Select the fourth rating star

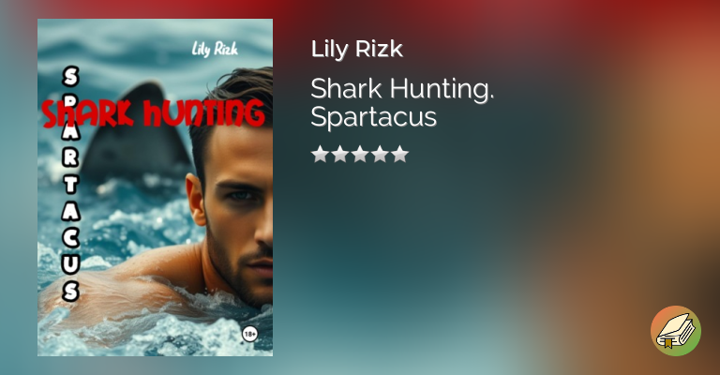380,155
